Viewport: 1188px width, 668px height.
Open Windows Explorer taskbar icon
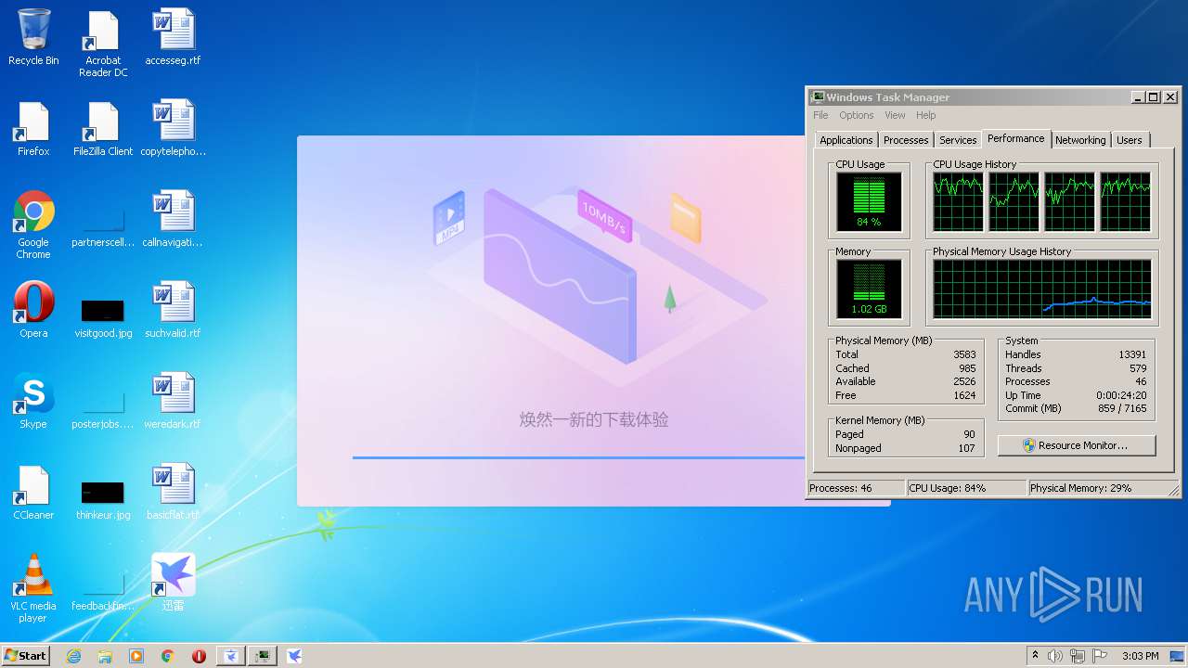click(105, 656)
